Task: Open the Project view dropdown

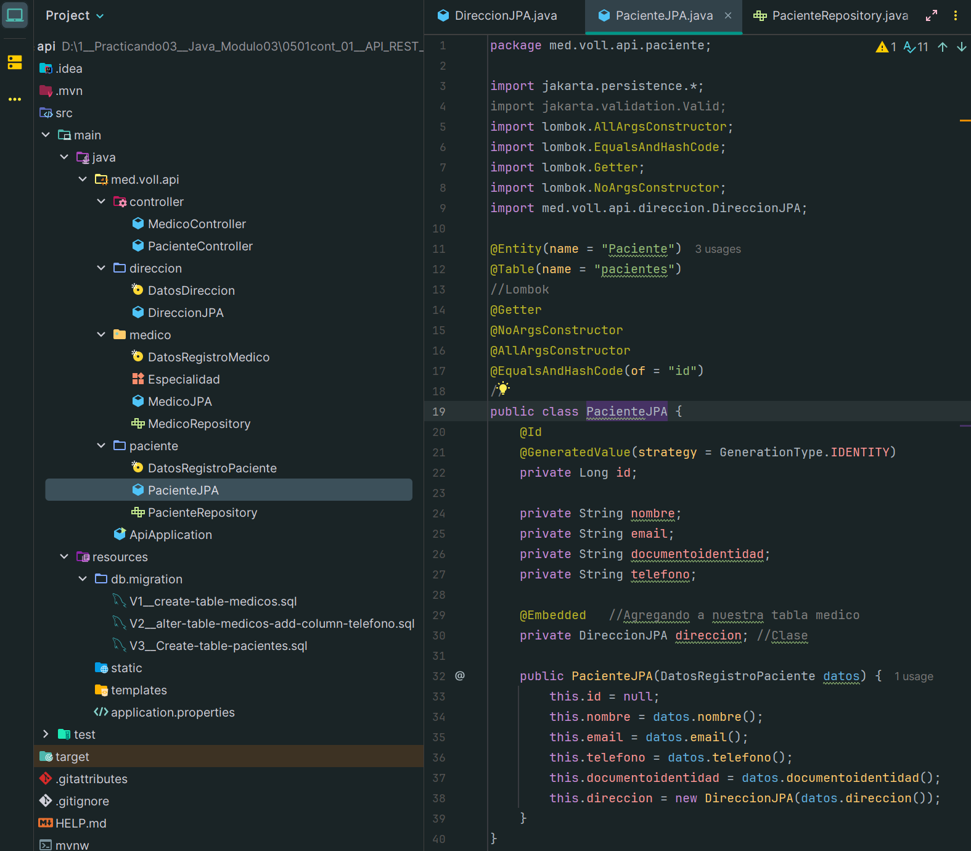Action: tap(75, 15)
